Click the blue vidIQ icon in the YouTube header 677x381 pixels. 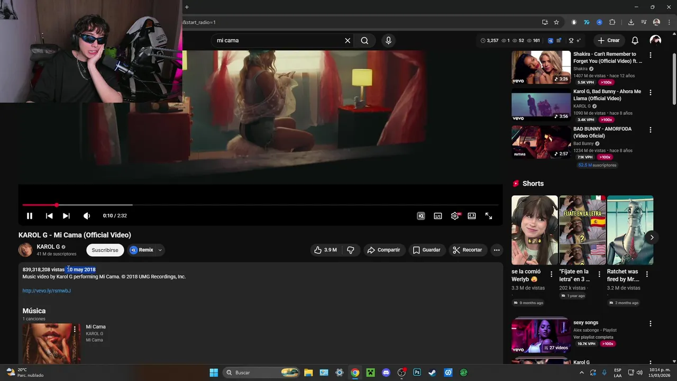[x=551, y=41]
